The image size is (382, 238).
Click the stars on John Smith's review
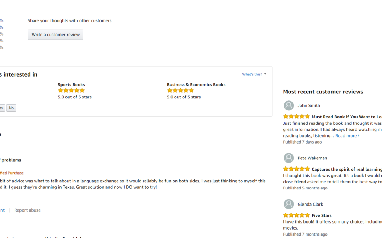click(296, 117)
